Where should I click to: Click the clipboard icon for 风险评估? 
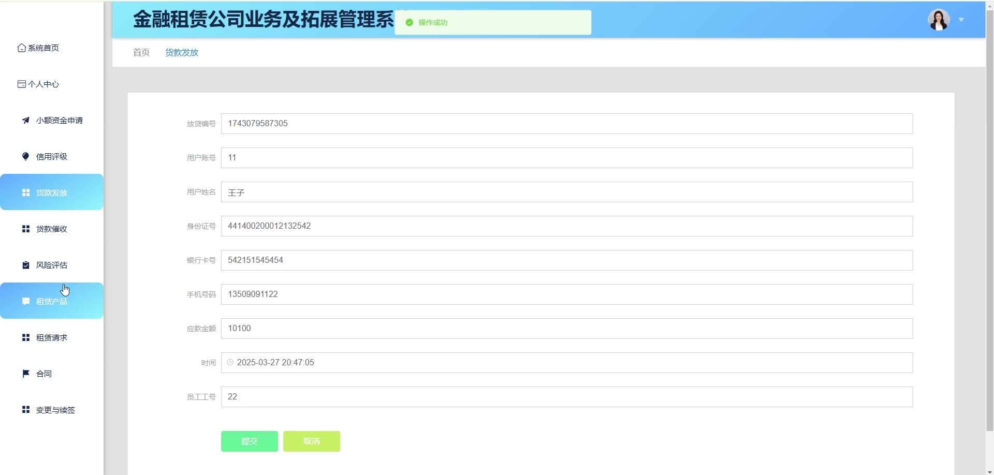coord(26,265)
